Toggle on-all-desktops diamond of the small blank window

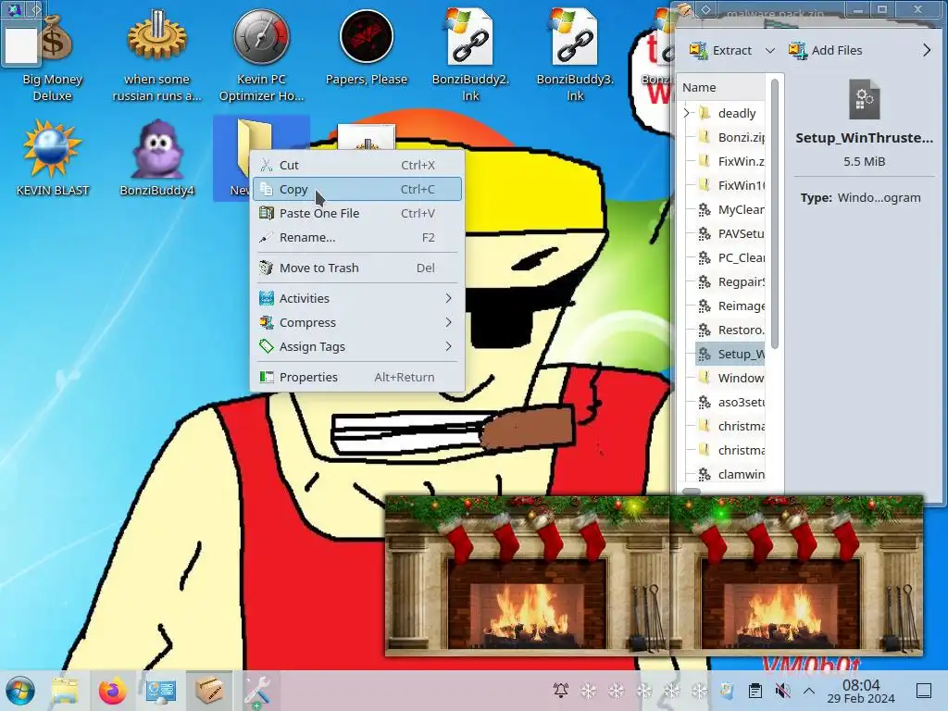(x=36, y=9)
